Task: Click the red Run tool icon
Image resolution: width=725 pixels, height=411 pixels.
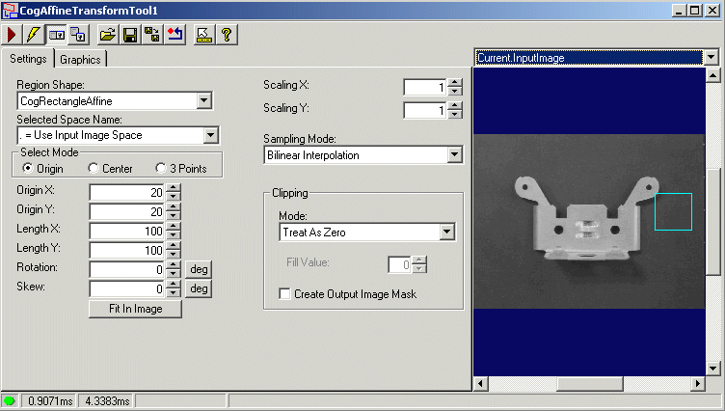Action: (12, 35)
